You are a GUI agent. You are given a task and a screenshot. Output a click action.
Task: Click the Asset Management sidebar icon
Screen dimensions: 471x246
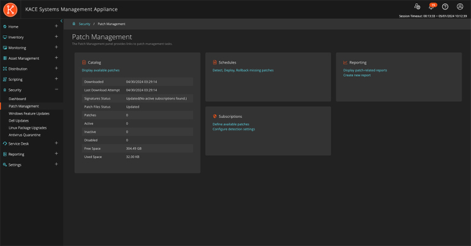pyautogui.click(x=5, y=58)
